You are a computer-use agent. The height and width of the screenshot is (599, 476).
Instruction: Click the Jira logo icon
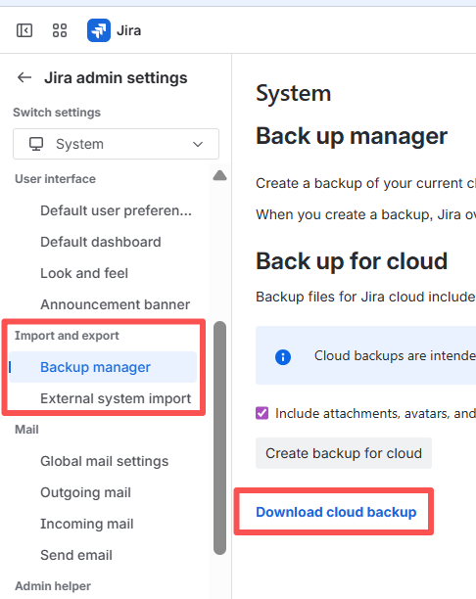click(x=99, y=30)
